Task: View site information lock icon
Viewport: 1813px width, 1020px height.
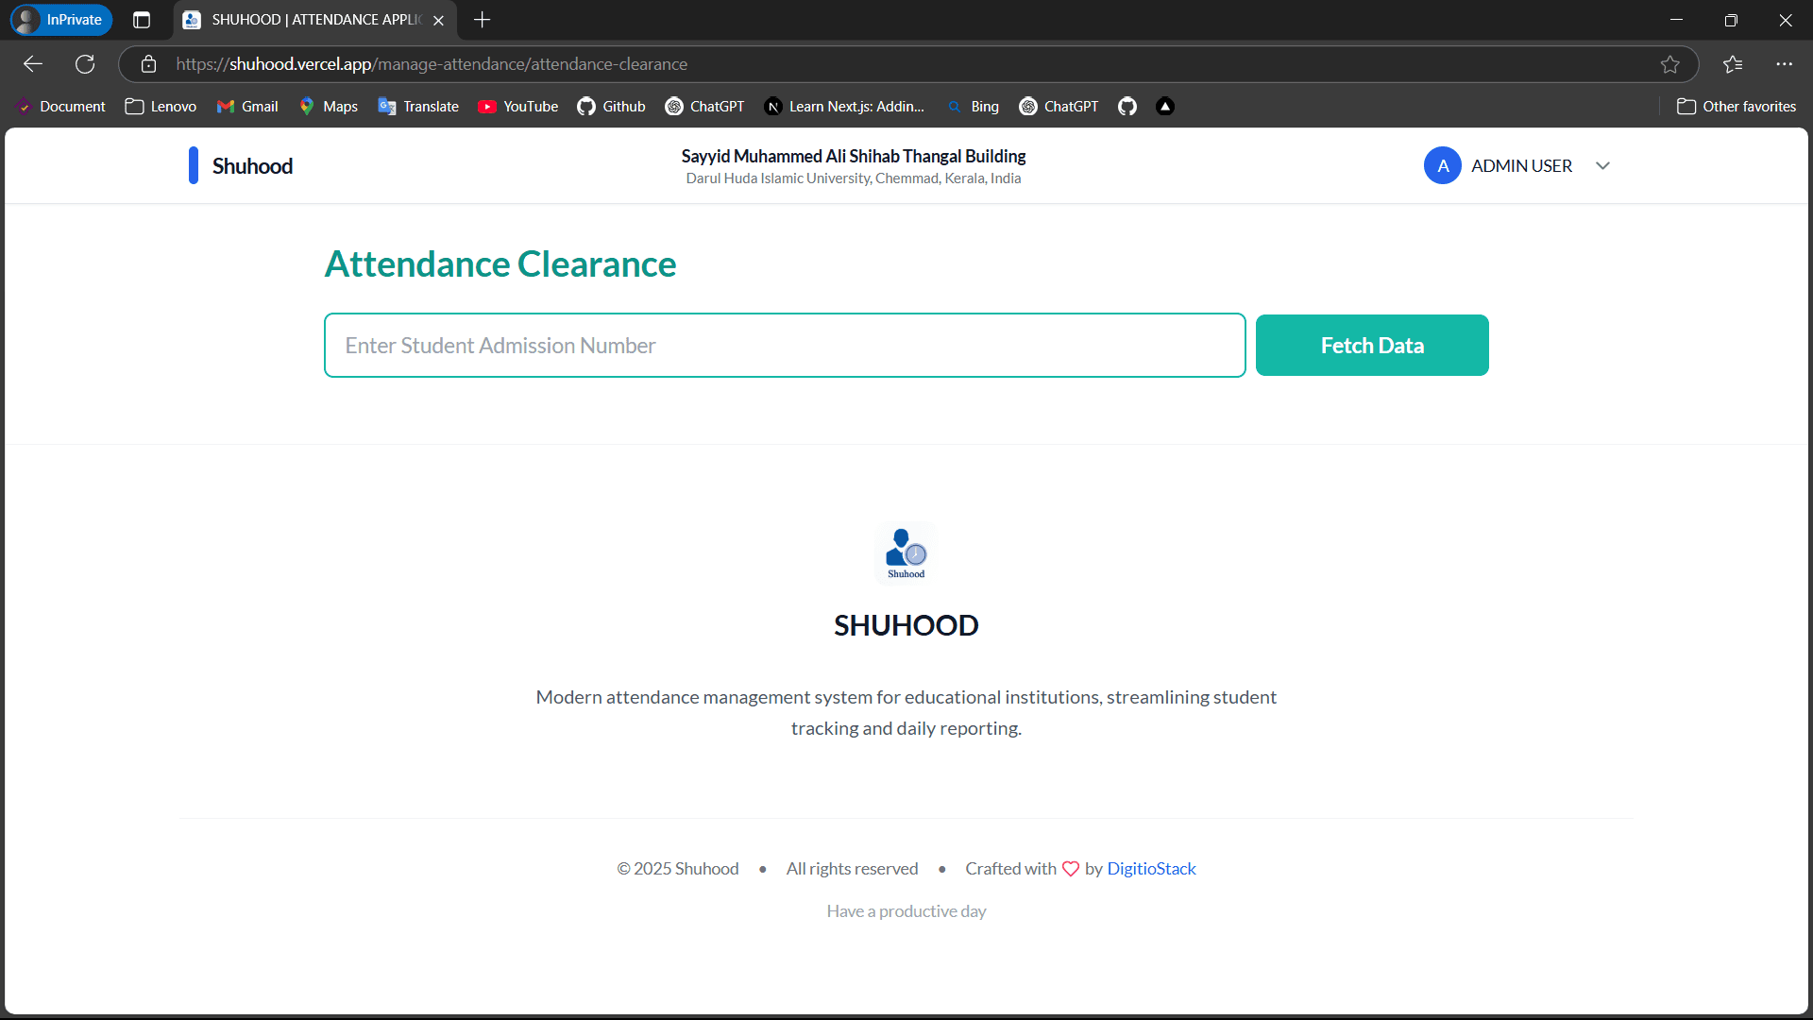Action: click(148, 64)
